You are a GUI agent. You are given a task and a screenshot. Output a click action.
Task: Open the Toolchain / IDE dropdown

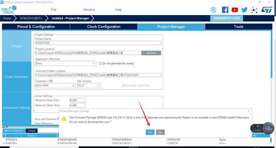click(55, 86)
